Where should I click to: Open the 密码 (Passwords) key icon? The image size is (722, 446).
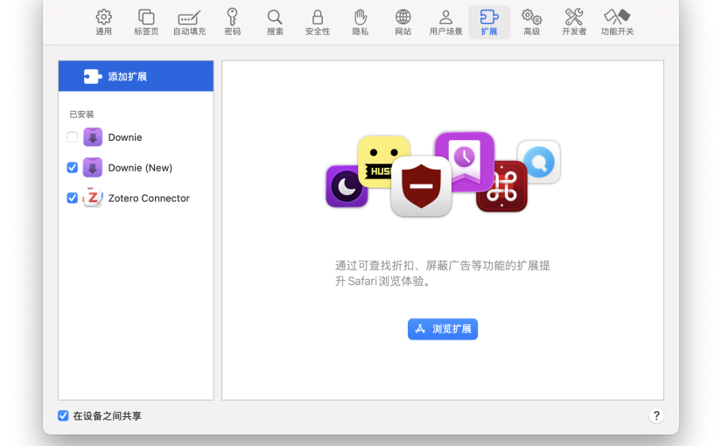[232, 22]
